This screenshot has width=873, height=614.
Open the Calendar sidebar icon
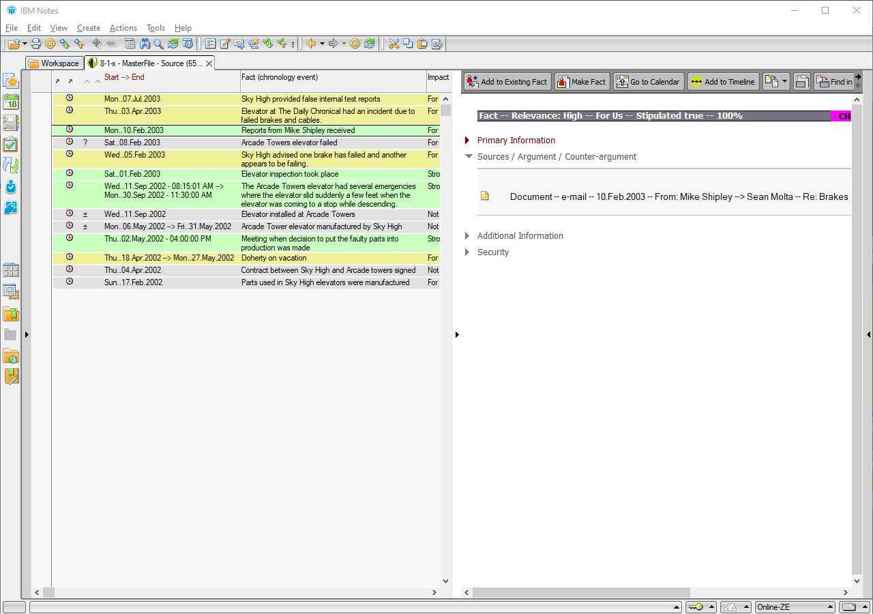tap(11, 102)
